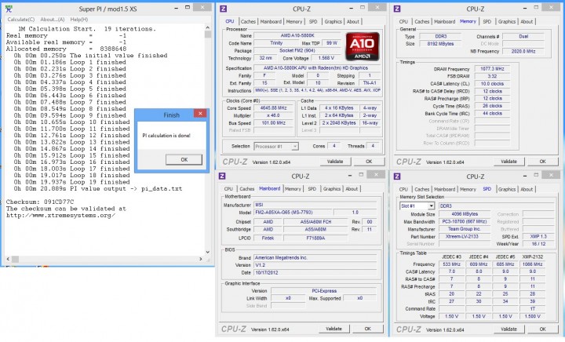Click the checksum line 091CD77C in Super PI
This screenshot has height=342, width=565.
[40, 202]
